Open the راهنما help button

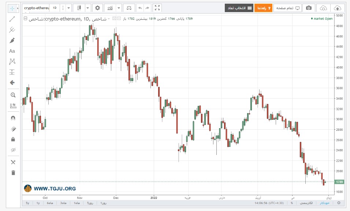coord(263,8)
